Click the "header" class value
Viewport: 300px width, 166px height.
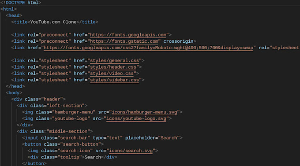click(52, 100)
